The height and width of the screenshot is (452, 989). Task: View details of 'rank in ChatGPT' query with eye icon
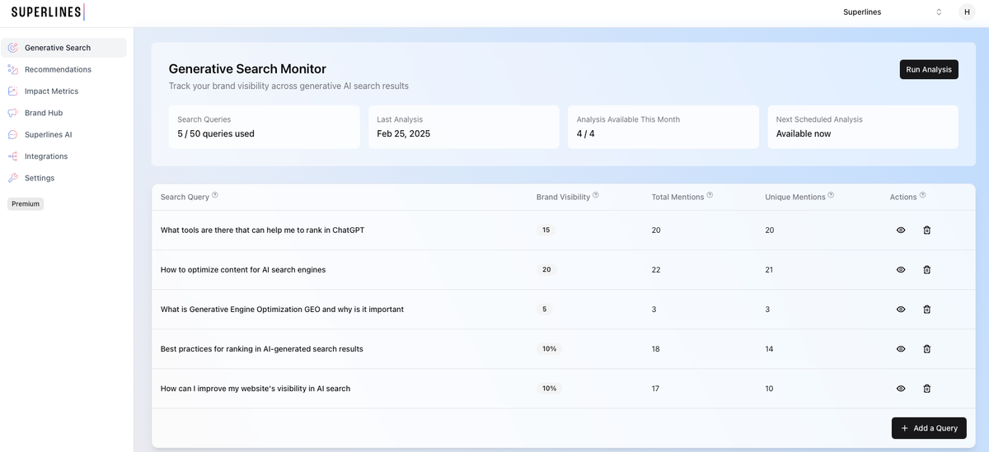click(901, 231)
